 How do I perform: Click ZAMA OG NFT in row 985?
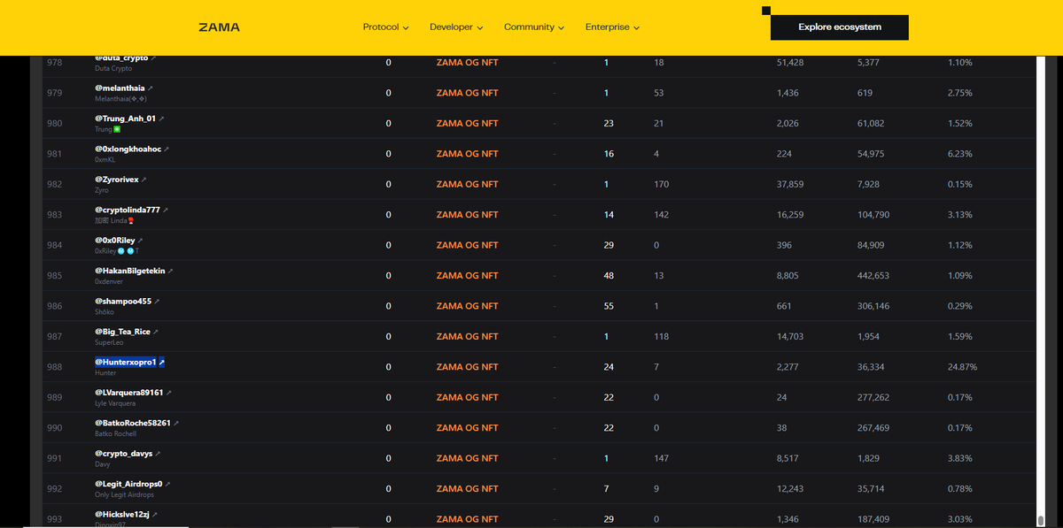(x=467, y=276)
